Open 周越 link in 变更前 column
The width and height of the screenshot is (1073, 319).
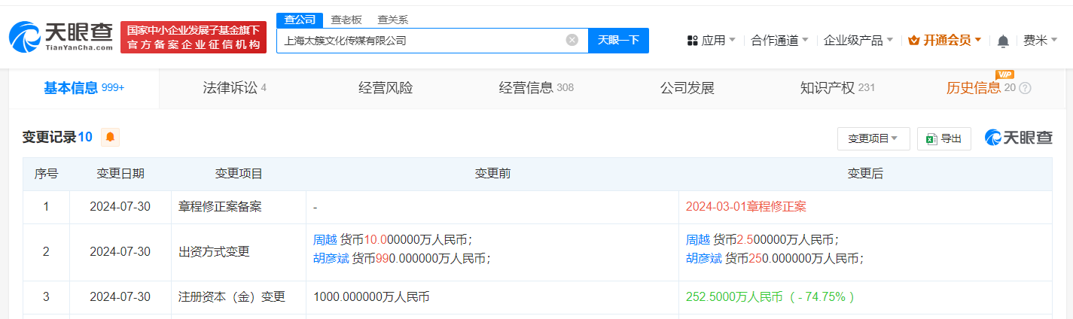click(325, 239)
